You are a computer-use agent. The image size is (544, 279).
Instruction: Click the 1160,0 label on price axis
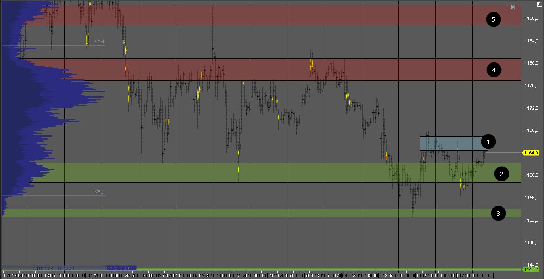click(530, 175)
